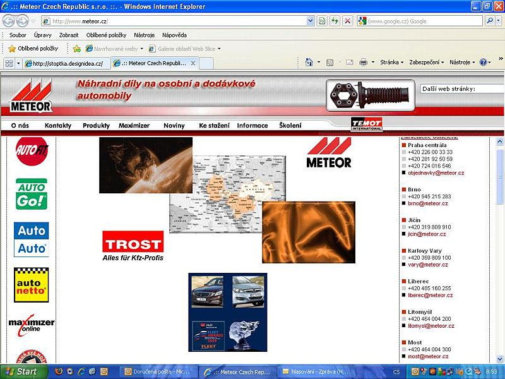
Task: Click the METEOR logo in page header
Action: (x=31, y=97)
